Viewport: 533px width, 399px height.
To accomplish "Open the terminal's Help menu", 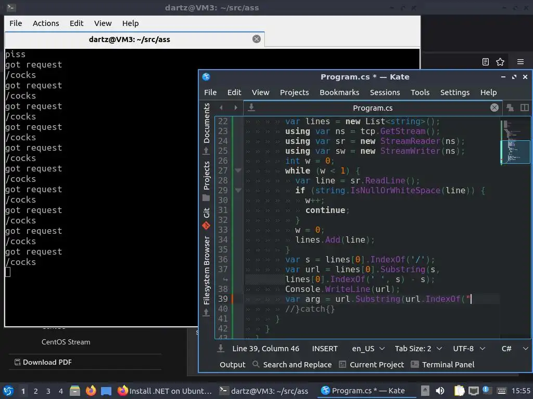I will coord(130,23).
